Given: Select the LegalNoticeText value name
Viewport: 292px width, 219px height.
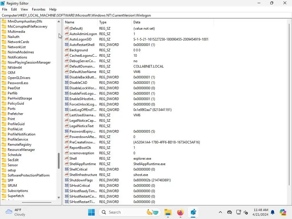Looking at the screenshot, I should [x=81, y=126].
